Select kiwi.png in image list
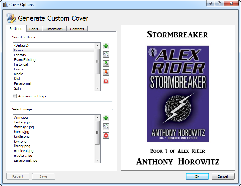 54,141
